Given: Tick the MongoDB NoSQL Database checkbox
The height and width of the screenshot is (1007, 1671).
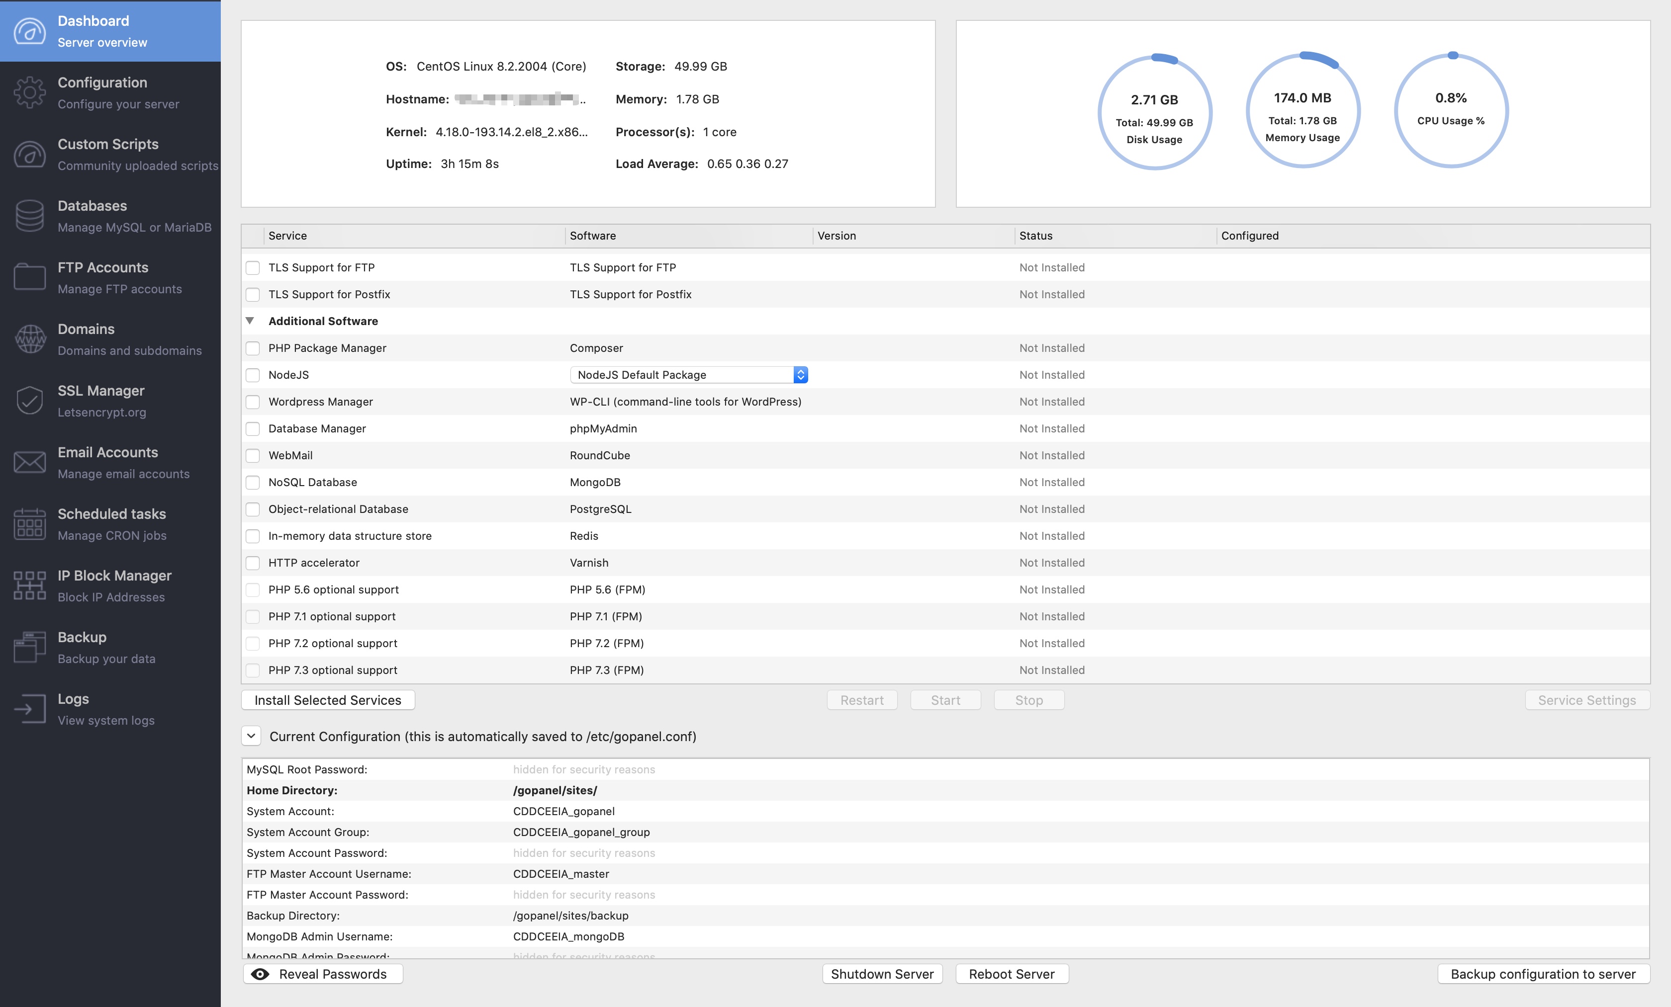Looking at the screenshot, I should 252,483.
